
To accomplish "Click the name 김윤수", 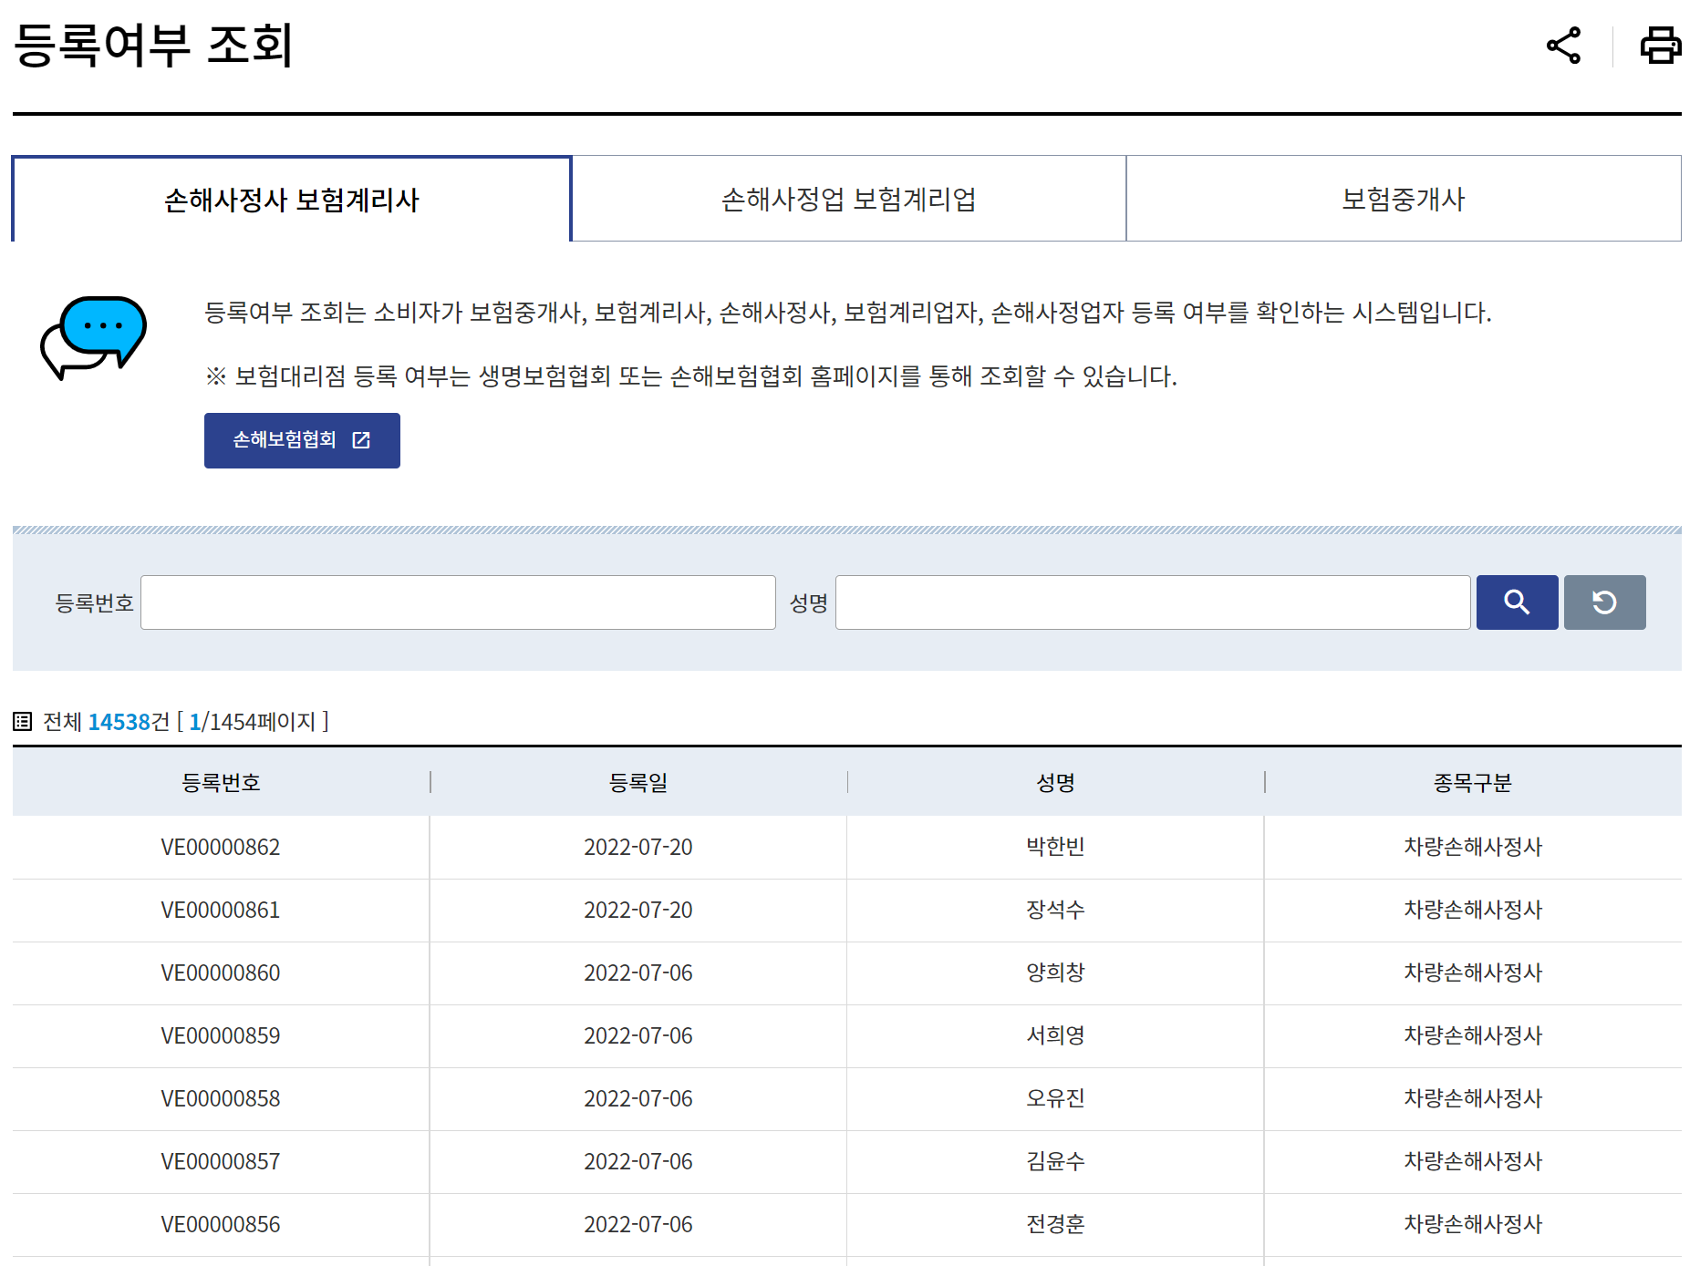I will coord(1055,1161).
